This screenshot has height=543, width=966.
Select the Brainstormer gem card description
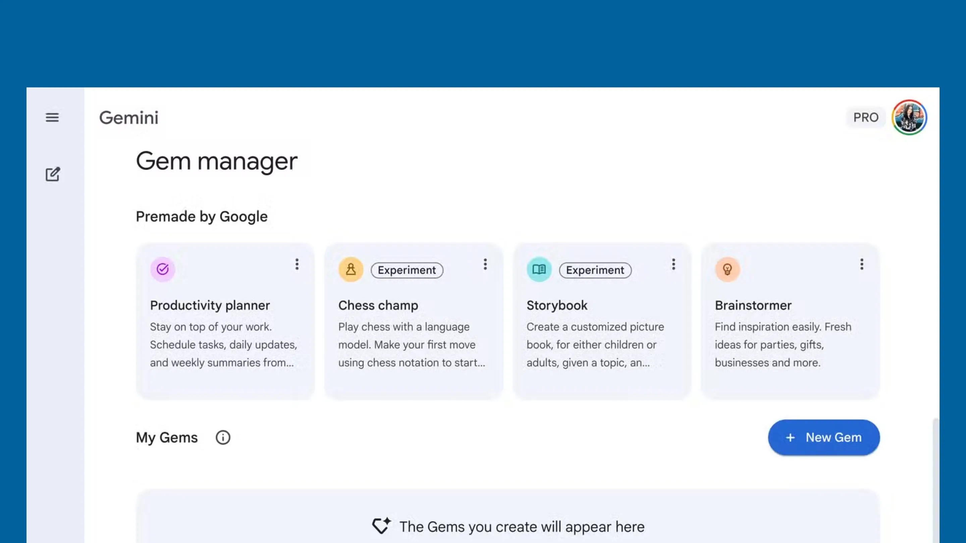pos(783,345)
